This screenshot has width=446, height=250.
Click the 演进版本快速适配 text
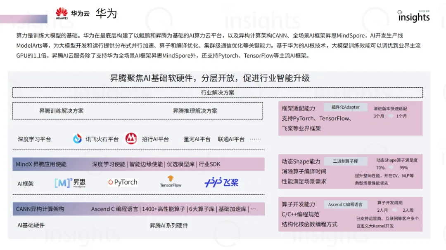pyautogui.click(x=390, y=108)
